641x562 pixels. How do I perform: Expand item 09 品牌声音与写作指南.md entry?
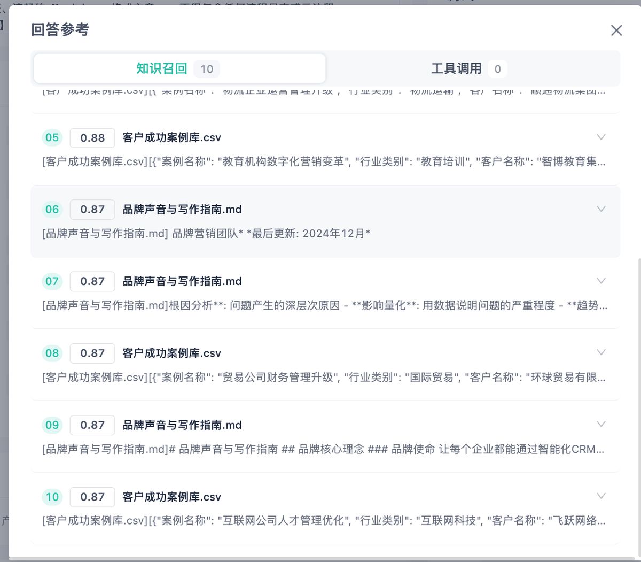tap(601, 425)
